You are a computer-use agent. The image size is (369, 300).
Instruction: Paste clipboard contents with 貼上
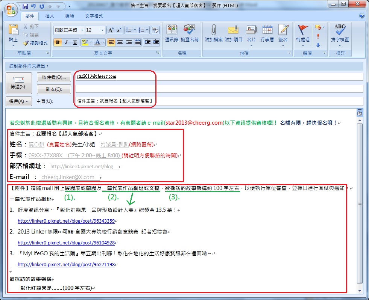[13, 35]
